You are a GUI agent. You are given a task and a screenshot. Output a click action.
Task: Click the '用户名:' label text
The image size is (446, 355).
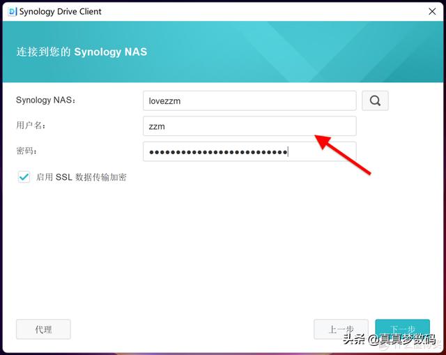pos(31,126)
